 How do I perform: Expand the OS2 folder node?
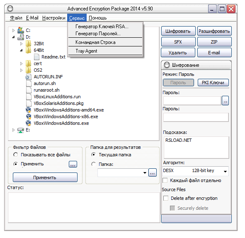coord(21,70)
